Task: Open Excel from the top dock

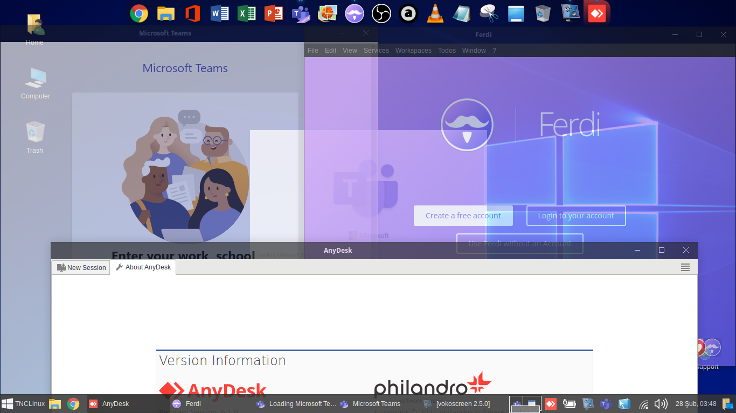Action: click(247, 13)
